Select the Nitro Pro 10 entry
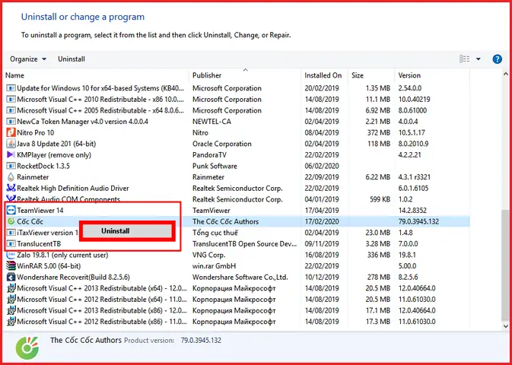Screen dimensions: 512x365 pos(35,133)
